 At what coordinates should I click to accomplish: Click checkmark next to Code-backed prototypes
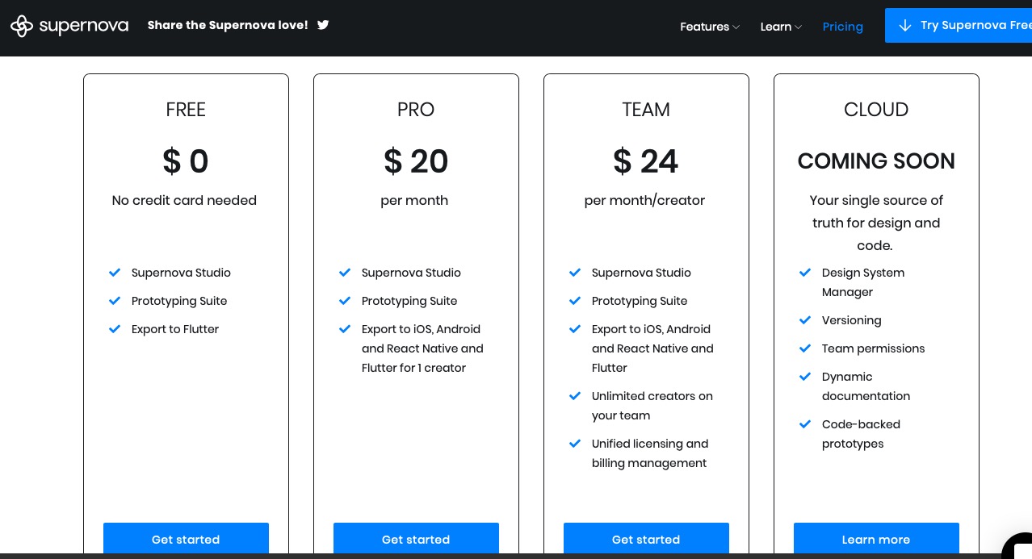click(805, 424)
